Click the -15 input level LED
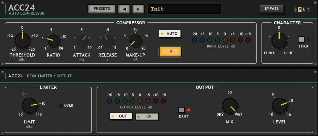Image resolution: width=318 pixels, height=136 pixels. (x=202, y=40)
